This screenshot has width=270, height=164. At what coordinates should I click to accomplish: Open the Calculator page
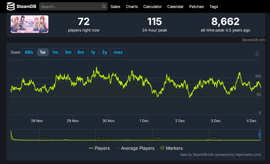(x=153, y=7)
